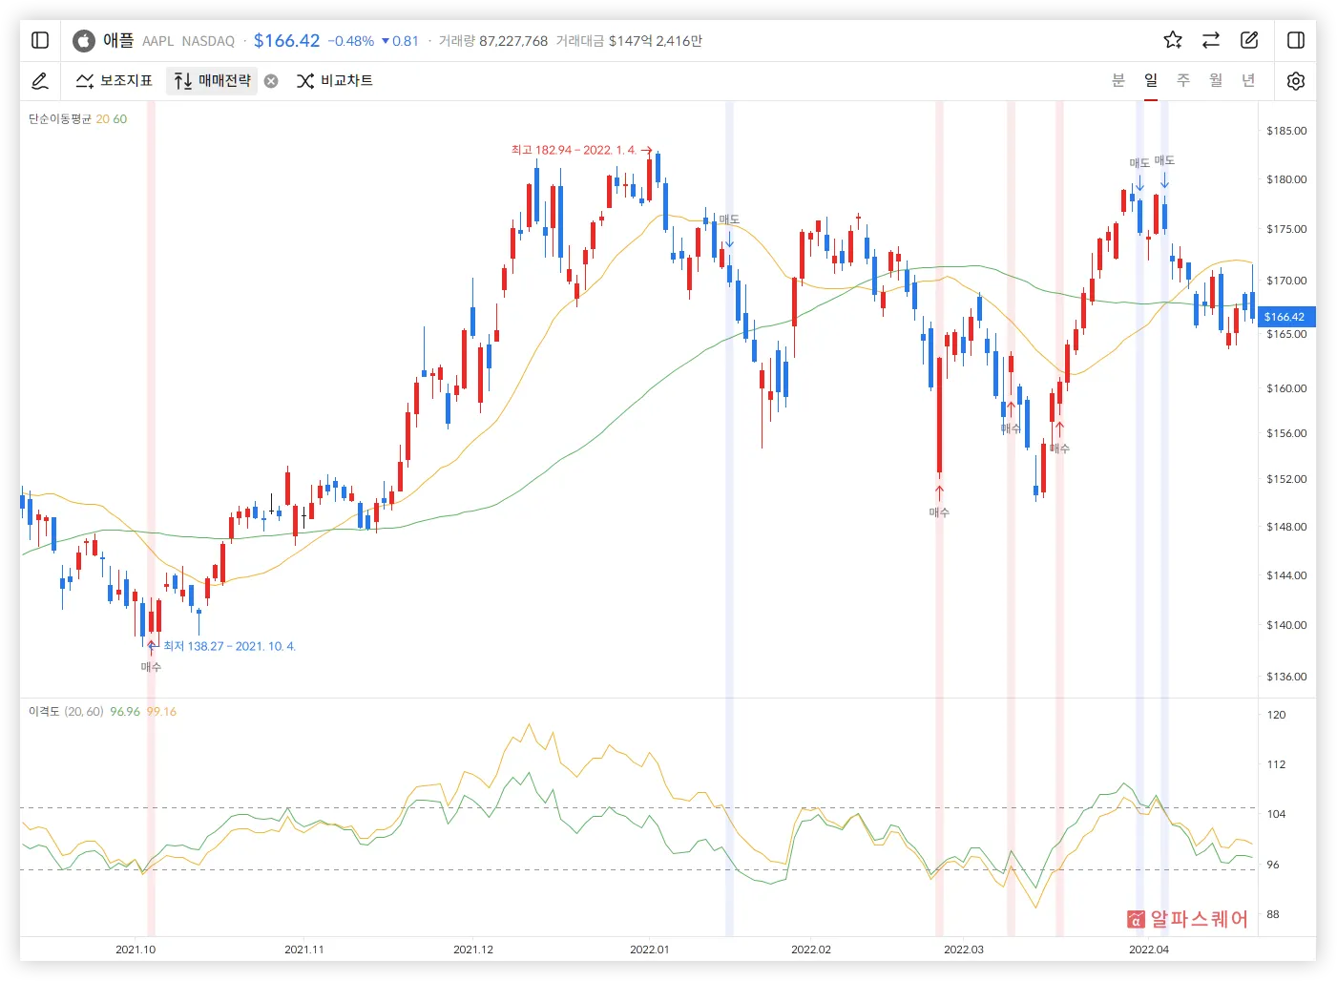The image size is (1337, 981).
Task: Click the 매수 marker below late February low
Action: tap(939, 512)
